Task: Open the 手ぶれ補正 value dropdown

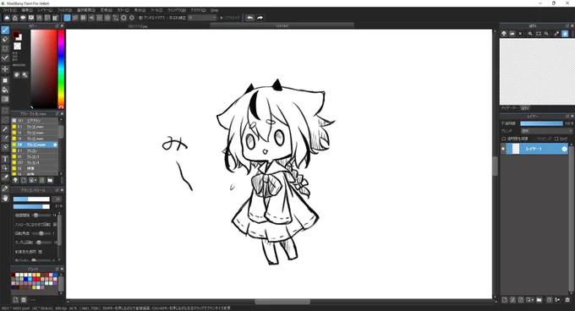Action: [x=202, y=18]
